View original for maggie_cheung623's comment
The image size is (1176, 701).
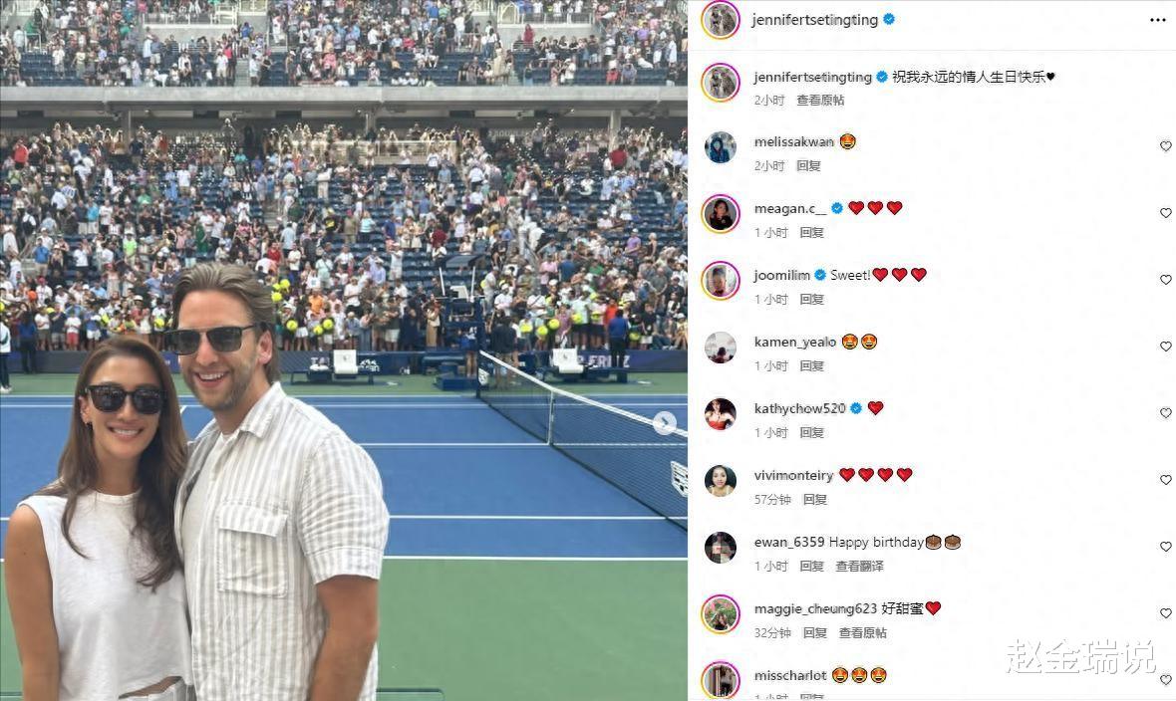coord(862,632)
